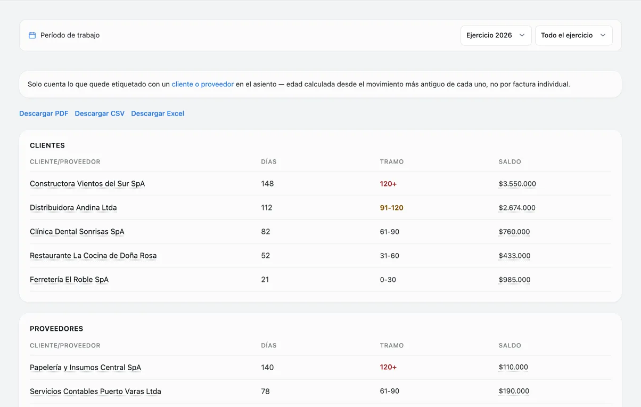Image resolution: width=641 pixels, height=407 pixels.
Task: Click the $2.674.000 balance
Action: point(517,208)
